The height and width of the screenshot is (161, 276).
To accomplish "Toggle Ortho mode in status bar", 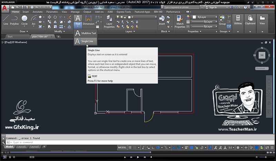I will pos(153,148).
